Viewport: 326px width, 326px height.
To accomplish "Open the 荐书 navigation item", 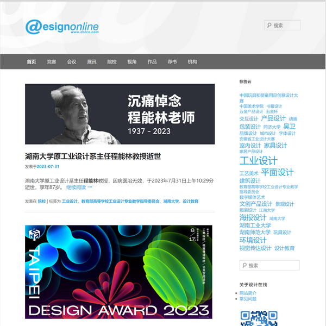I will [172, 62].
